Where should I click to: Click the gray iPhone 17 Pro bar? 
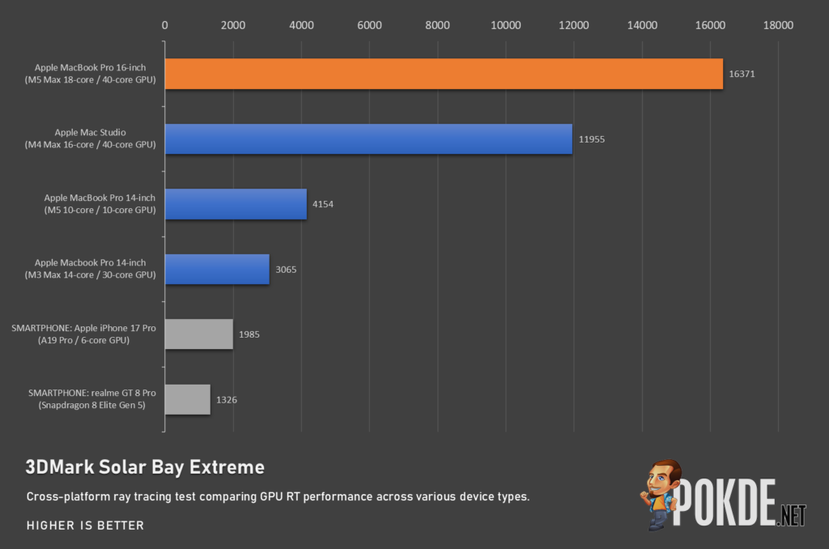tap(199, 334)
